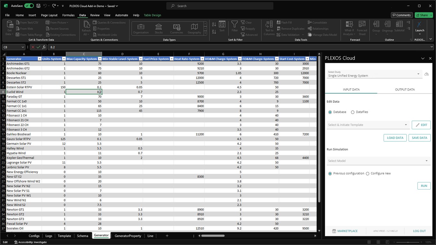Open the Heat Rate-System column filter dropdown
The height and width of the screenshot is (245, 436).
202,59
